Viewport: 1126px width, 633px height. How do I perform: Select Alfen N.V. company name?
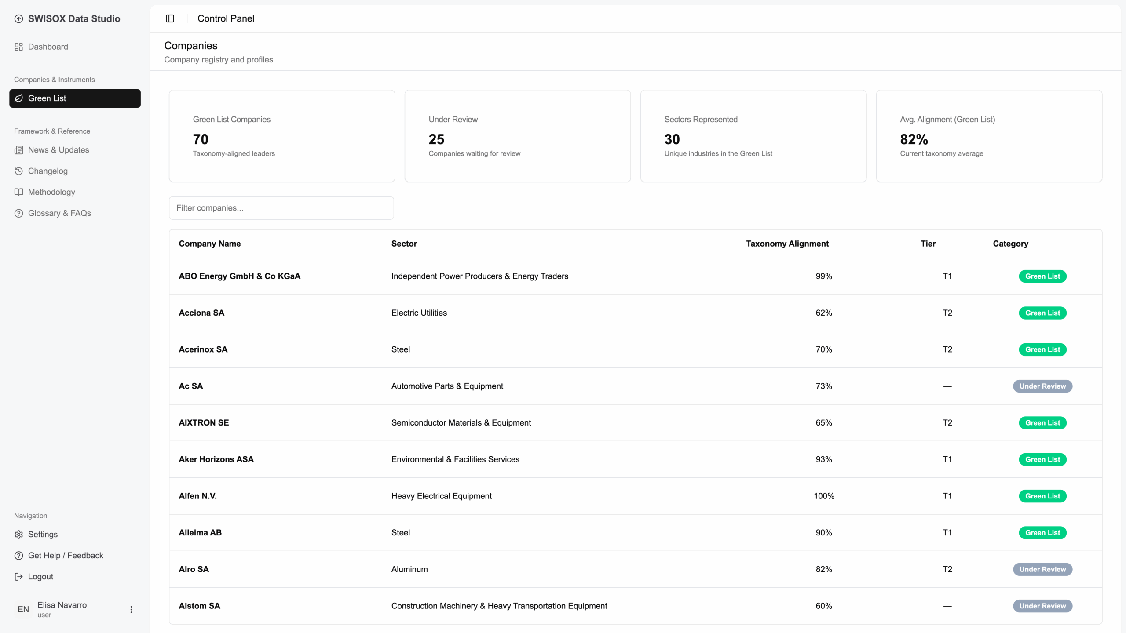pyautogui.click(x=197, y=496)
